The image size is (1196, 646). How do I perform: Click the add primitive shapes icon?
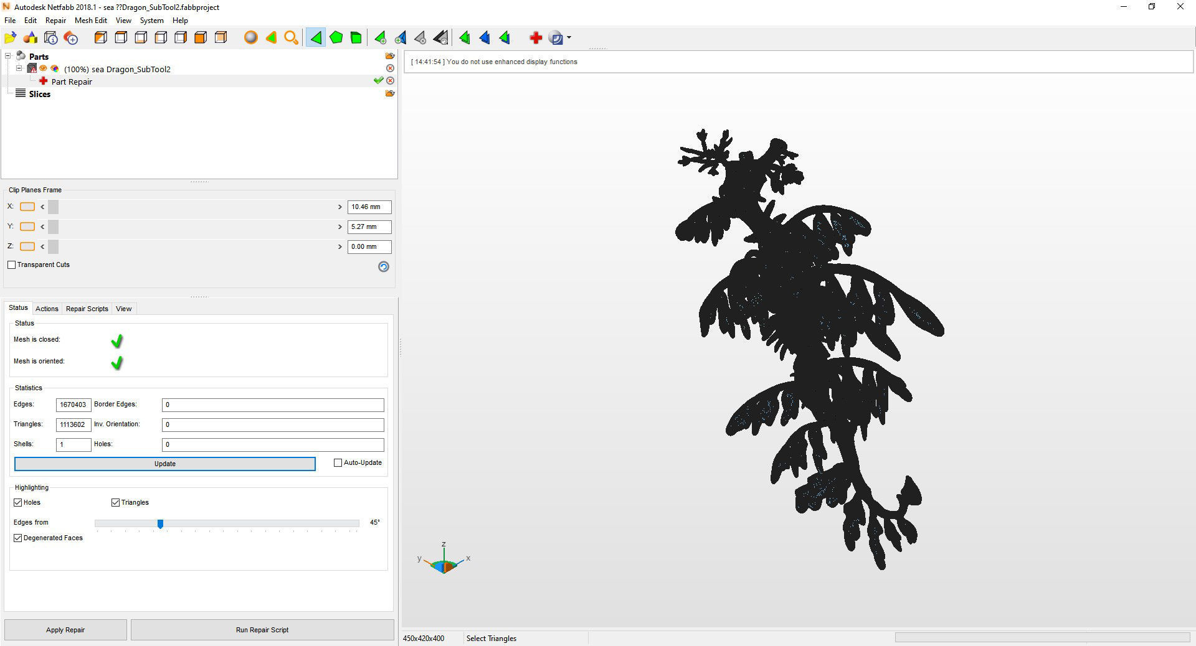click(x=31, y=38)
